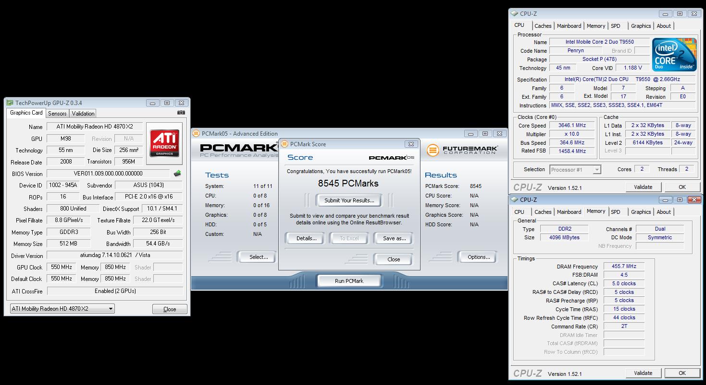Click the GPU-Z title bar app icon

10,103
